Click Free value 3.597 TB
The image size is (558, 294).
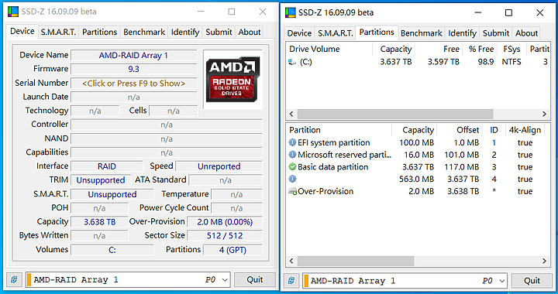click(443, 62)
